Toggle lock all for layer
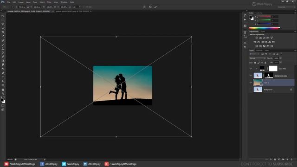Screen dimensions: 297x167 pyautogui.click(x=265, y=63)
